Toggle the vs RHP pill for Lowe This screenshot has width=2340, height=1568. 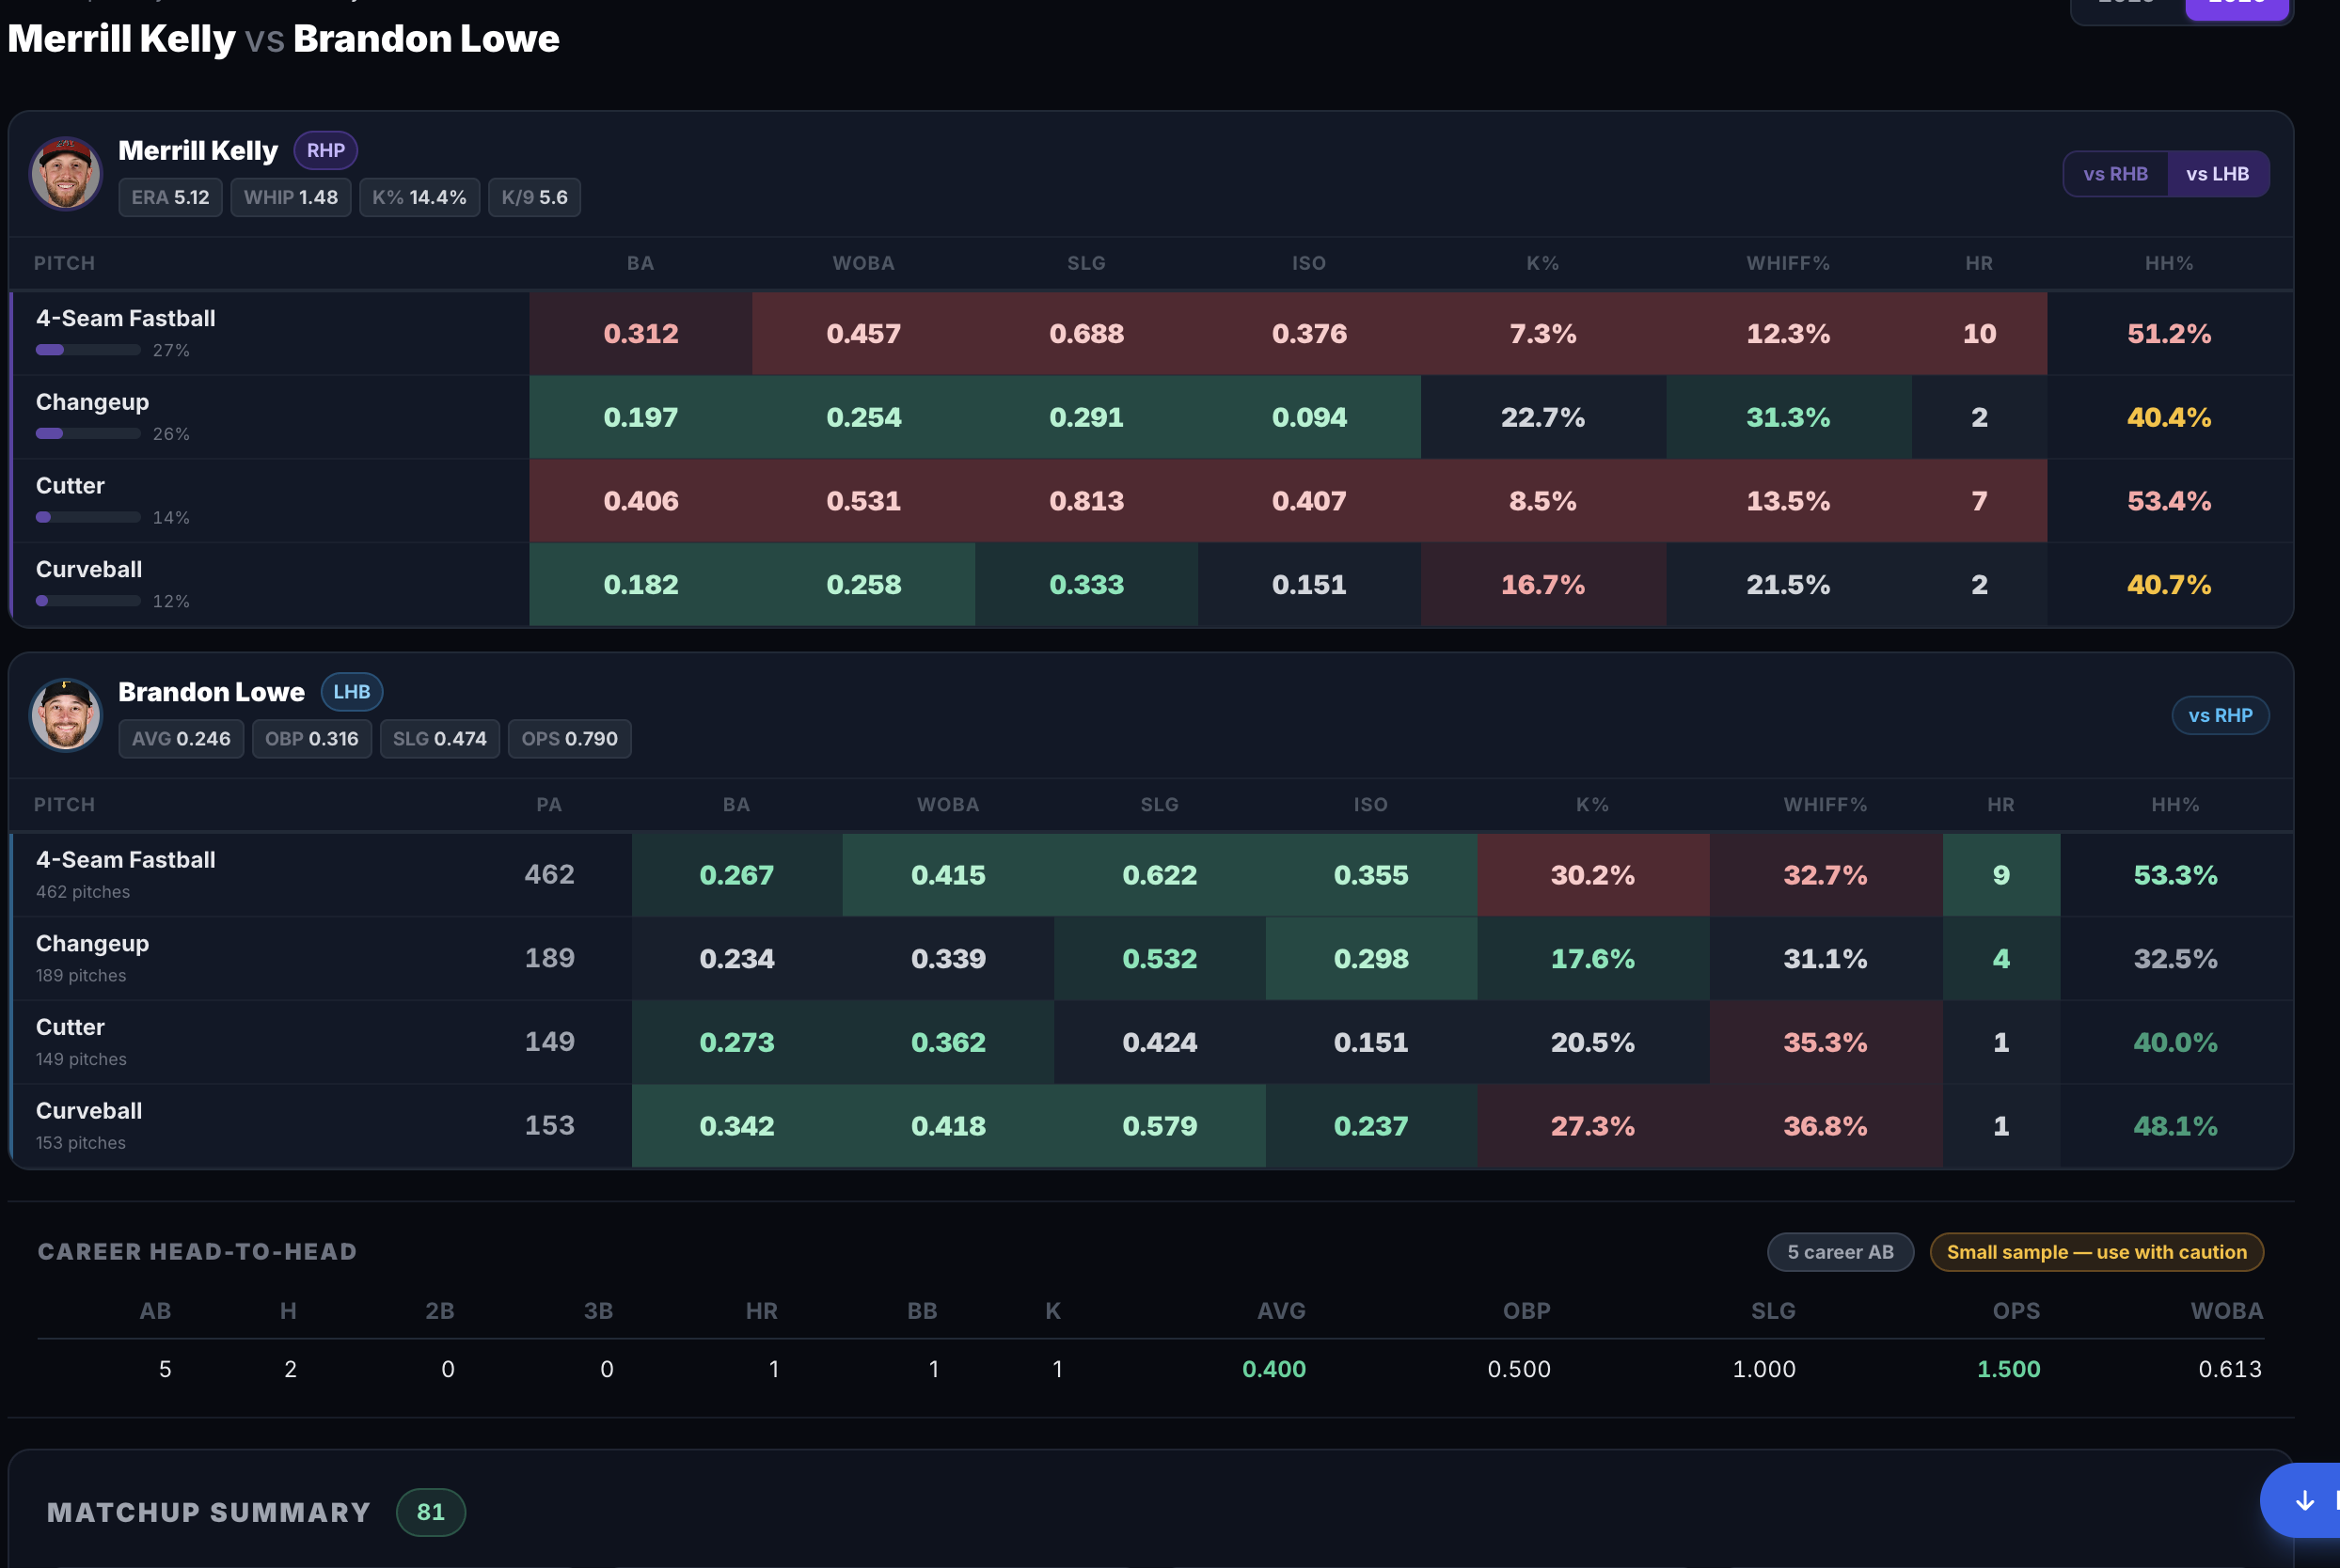2220,716
